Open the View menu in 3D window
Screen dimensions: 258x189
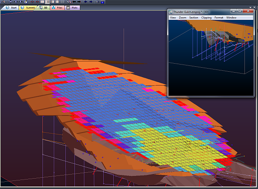[x=173, y=18]
